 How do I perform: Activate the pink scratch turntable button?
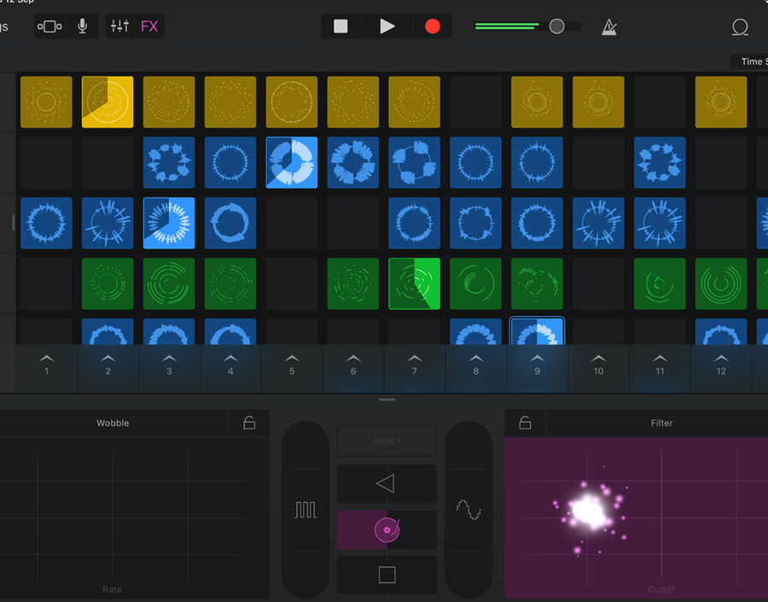(387, 530)
